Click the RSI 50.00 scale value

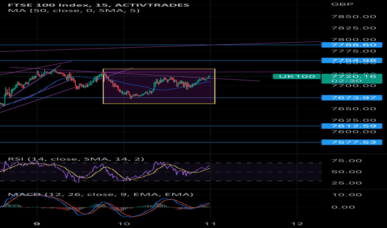tap(347, 172)
